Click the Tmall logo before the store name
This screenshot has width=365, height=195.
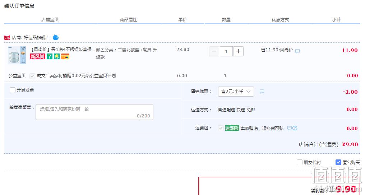(x=7, y=38)
